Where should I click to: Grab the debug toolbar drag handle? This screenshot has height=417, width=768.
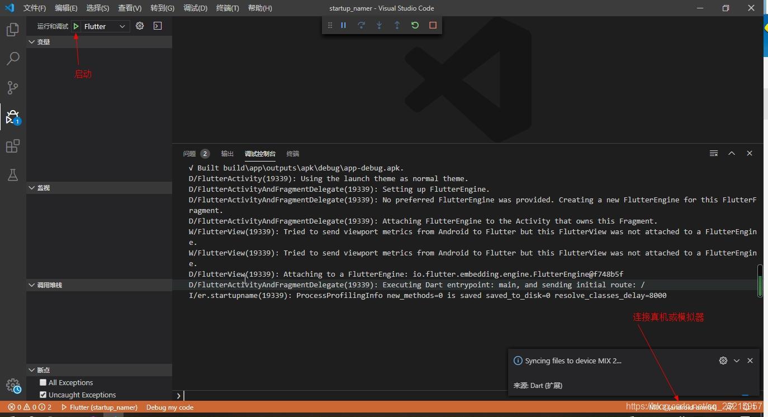(x=330, y=25)
